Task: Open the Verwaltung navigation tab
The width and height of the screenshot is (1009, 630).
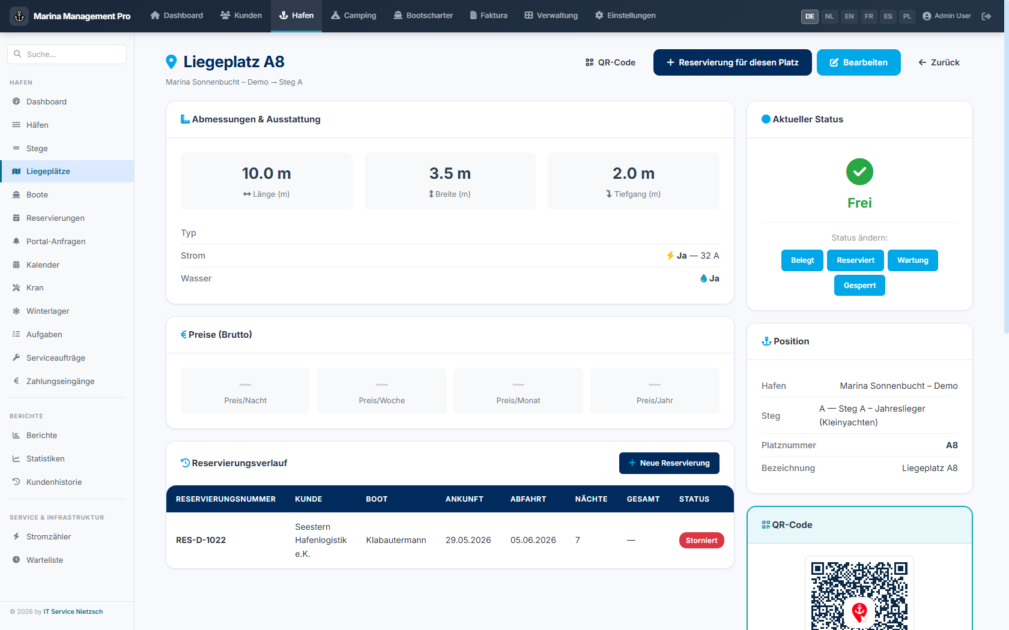Action: 551,16
